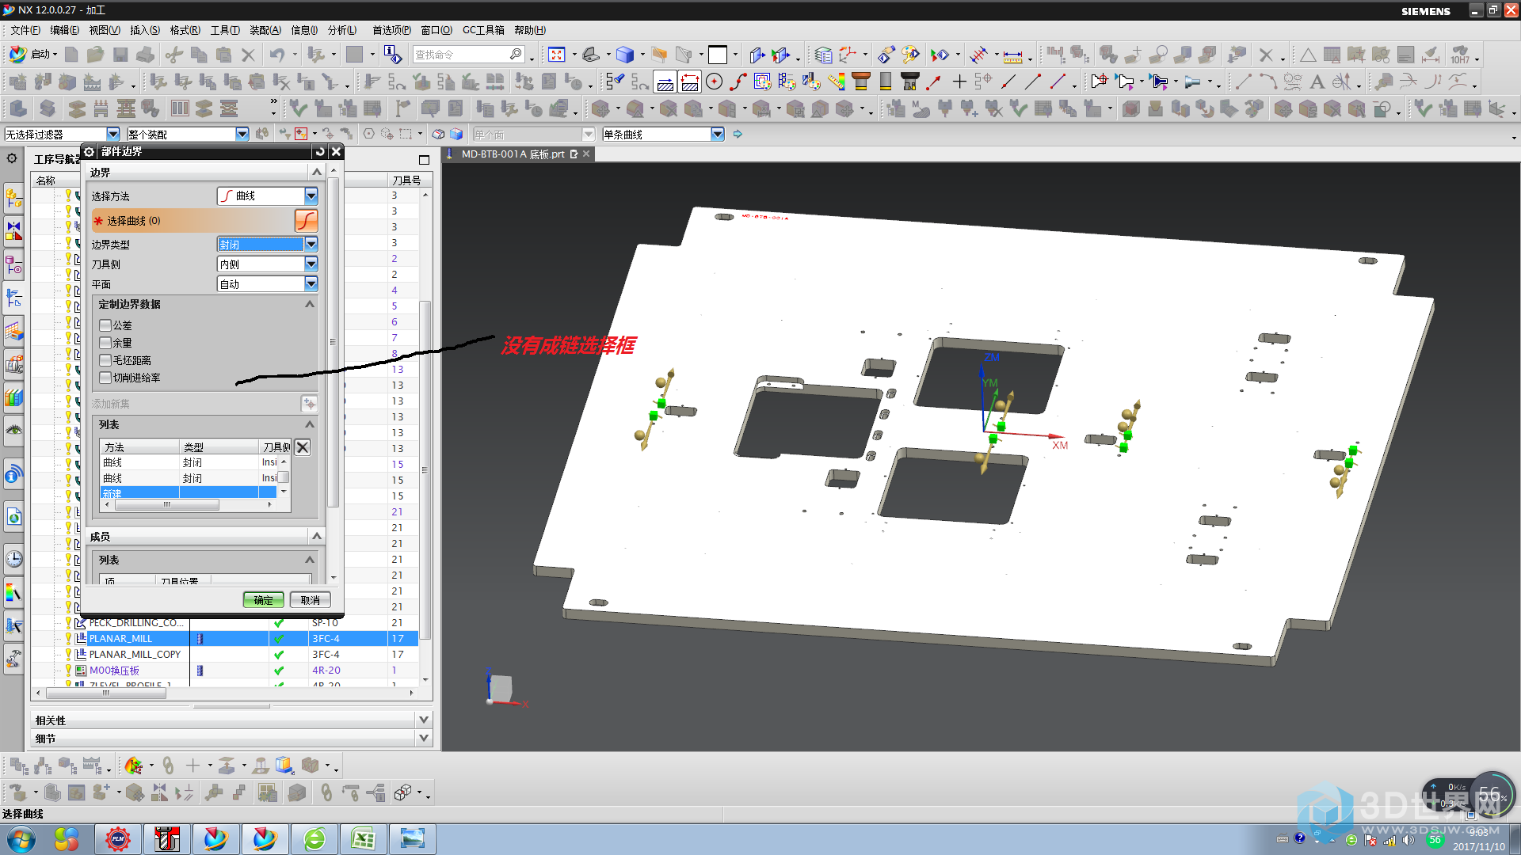Open the 工具(T) menu
1521x855 pixels.
click(x=225, y=30)
